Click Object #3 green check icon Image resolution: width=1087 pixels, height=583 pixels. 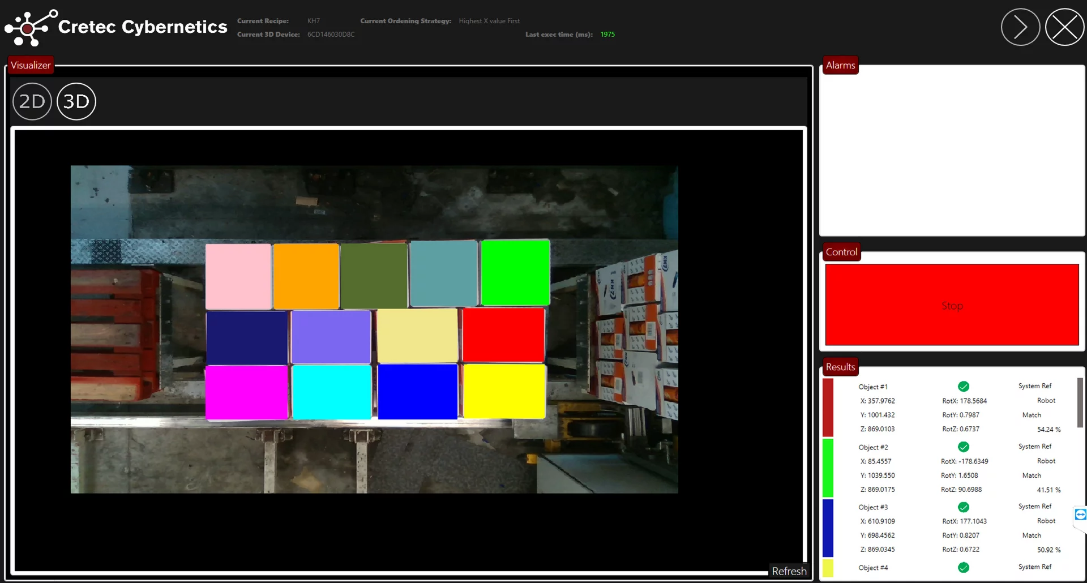coord(963,507)
